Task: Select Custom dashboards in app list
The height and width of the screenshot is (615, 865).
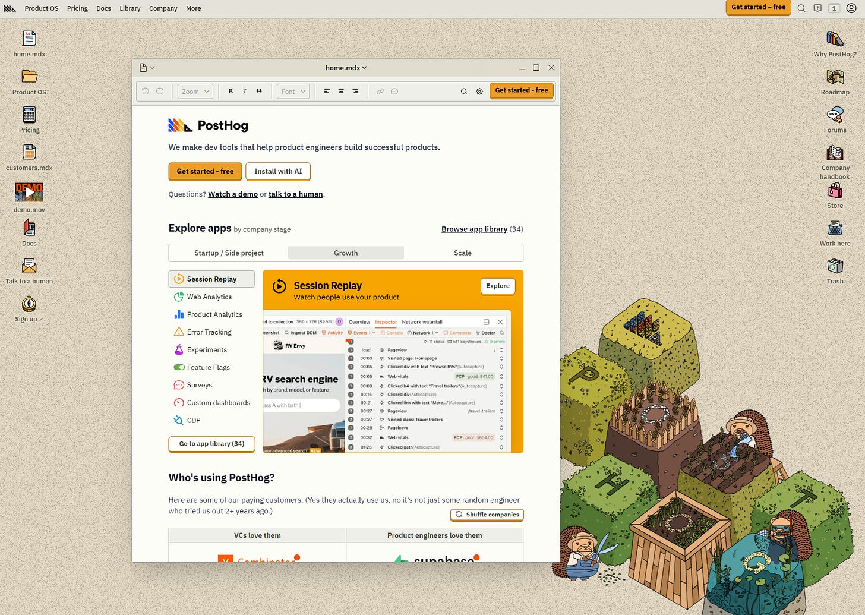Action: (211, 403)
